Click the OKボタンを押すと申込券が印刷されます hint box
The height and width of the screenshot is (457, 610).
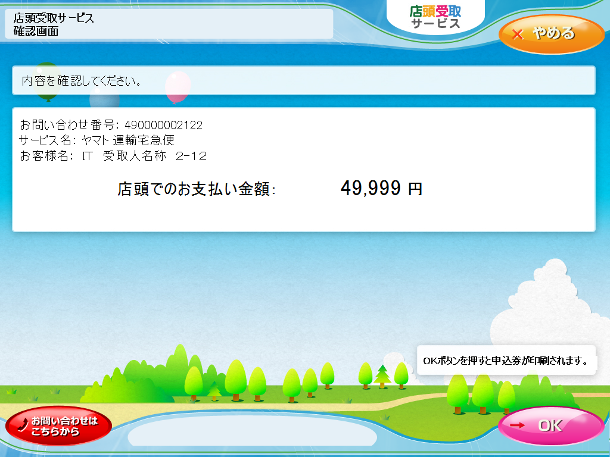pyautogui.click(x=506, y=361)
